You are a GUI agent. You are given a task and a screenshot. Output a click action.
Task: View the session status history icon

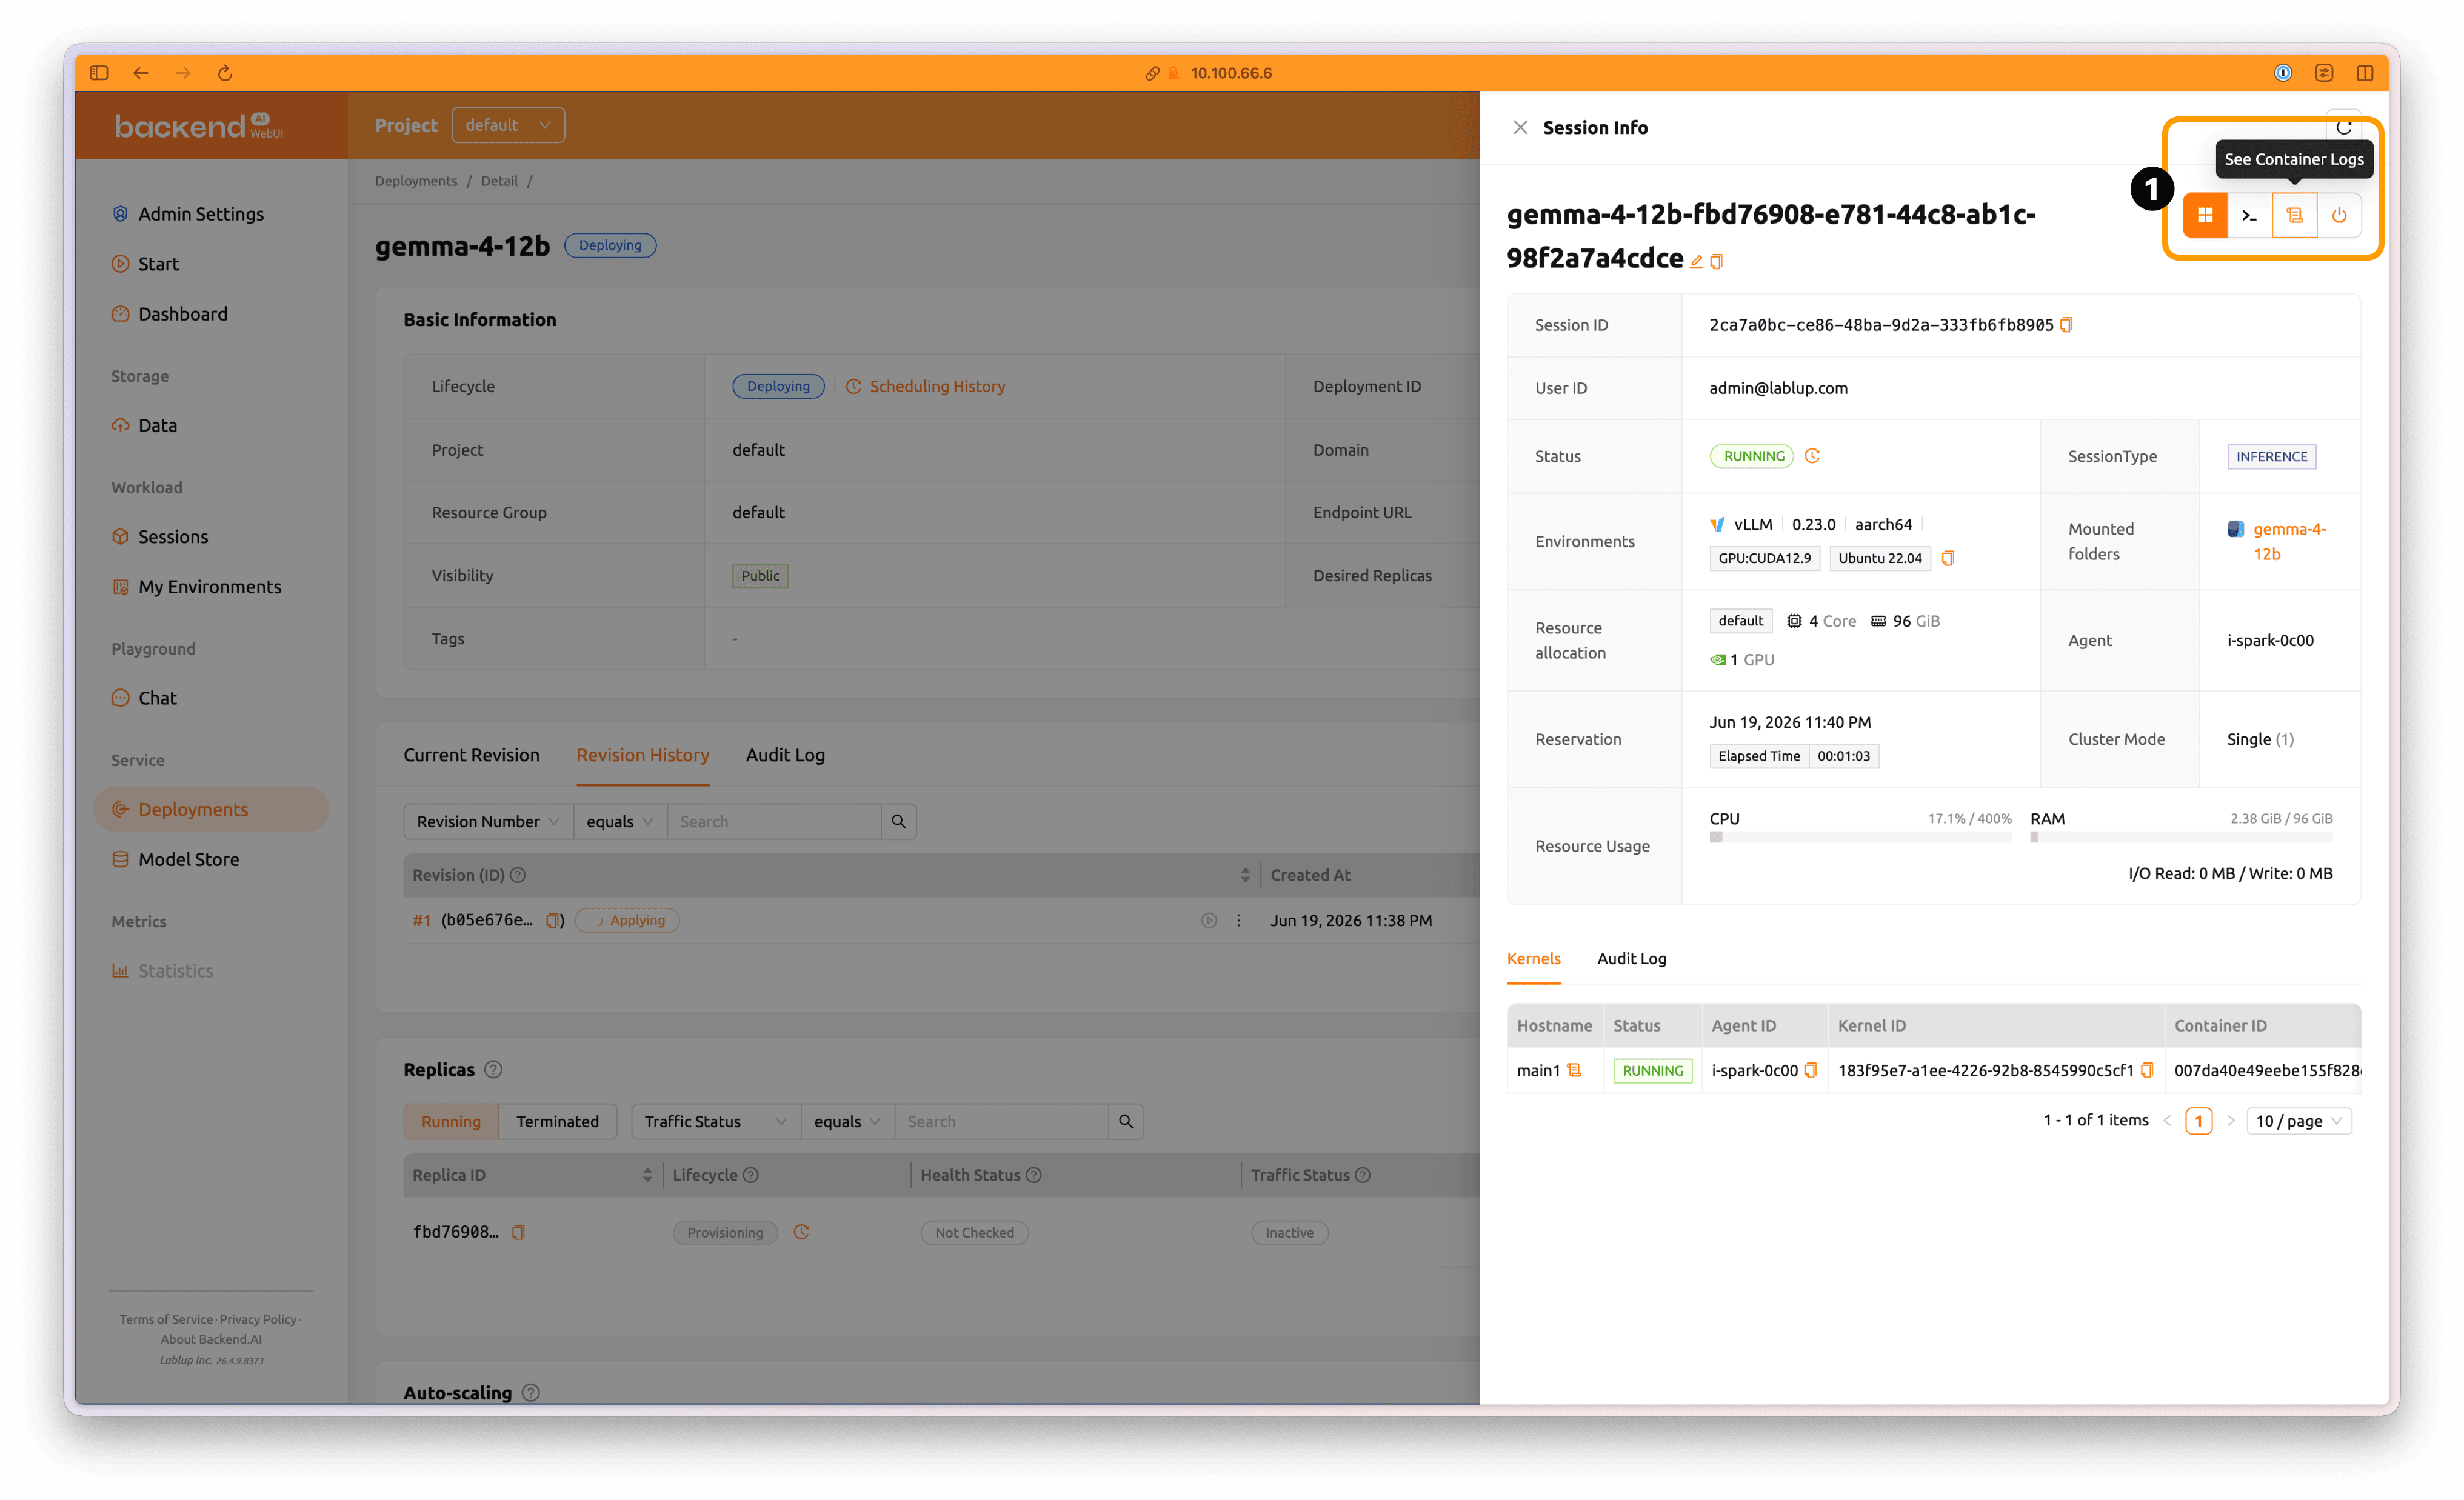[x=1812, y=456]
